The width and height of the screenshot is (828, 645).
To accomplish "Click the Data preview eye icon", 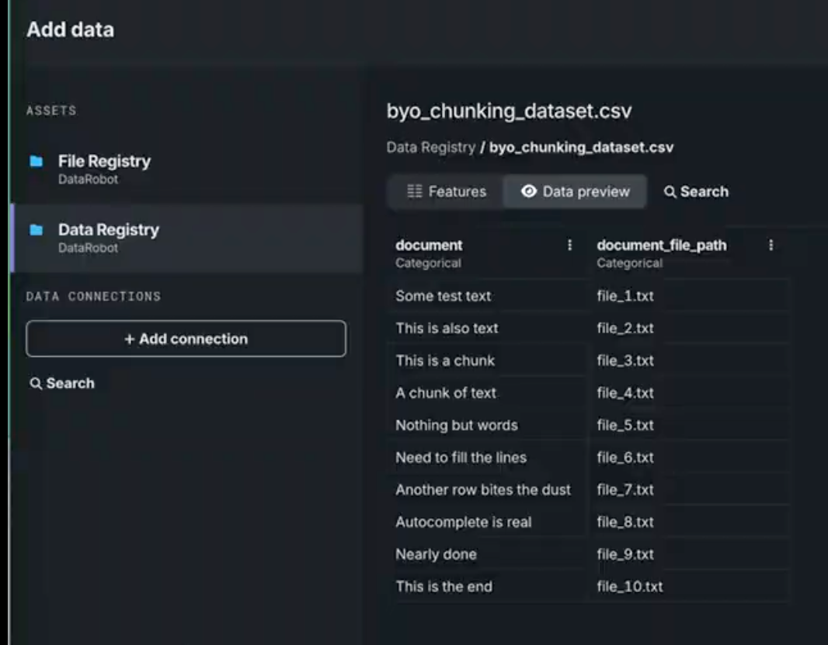I will [529, 192].
